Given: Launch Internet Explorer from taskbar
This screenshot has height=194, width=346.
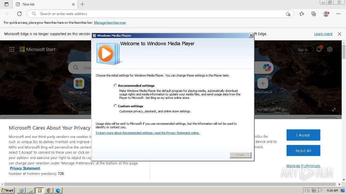Looking at the screenshot, I should pos(21,190).
